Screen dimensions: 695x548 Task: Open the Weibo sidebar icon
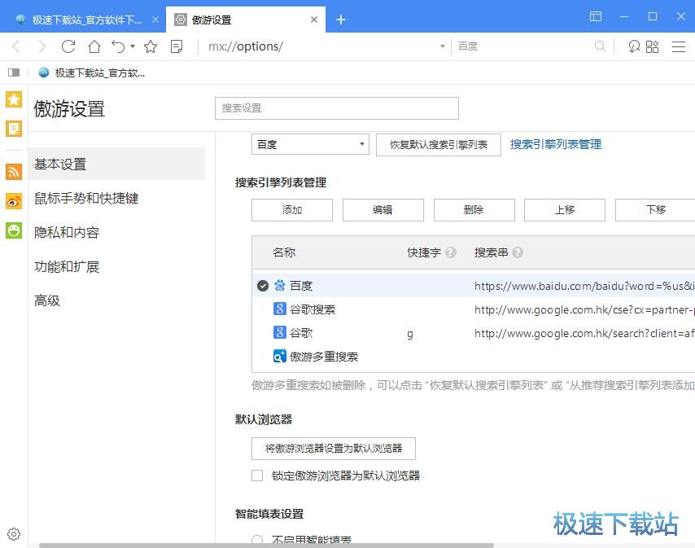pos(14,201)
